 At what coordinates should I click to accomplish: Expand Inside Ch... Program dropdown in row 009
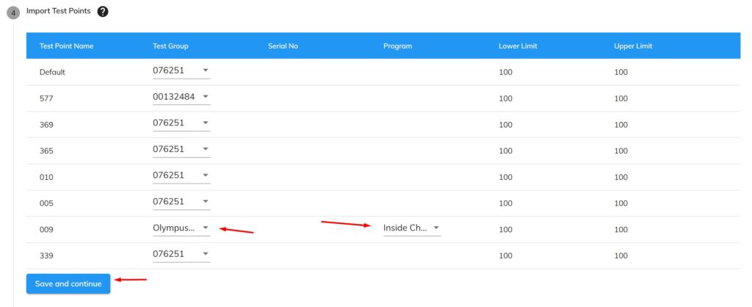(x=411, y=228)
